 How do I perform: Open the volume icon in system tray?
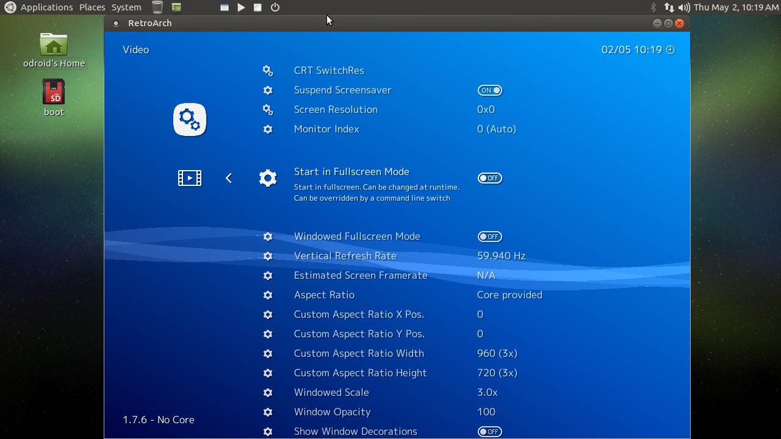684,7
